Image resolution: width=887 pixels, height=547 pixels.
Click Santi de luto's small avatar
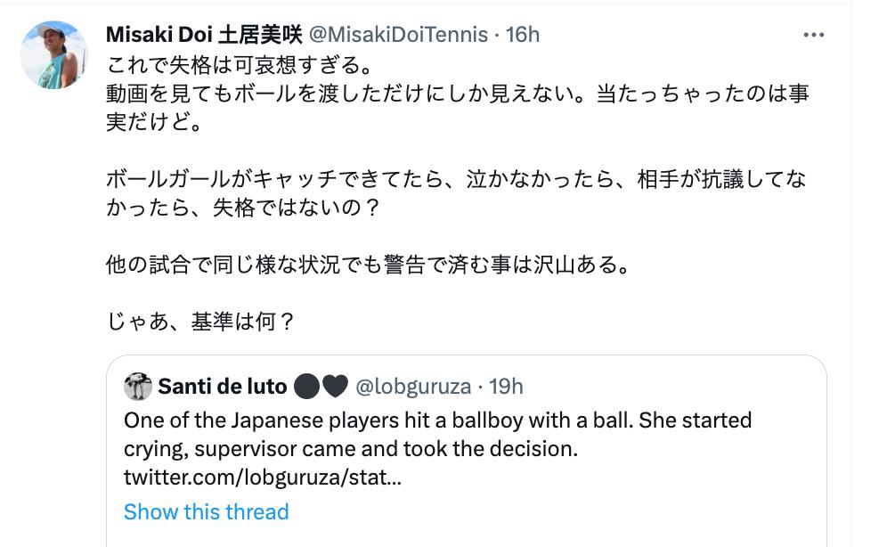[x=138, y=387]
